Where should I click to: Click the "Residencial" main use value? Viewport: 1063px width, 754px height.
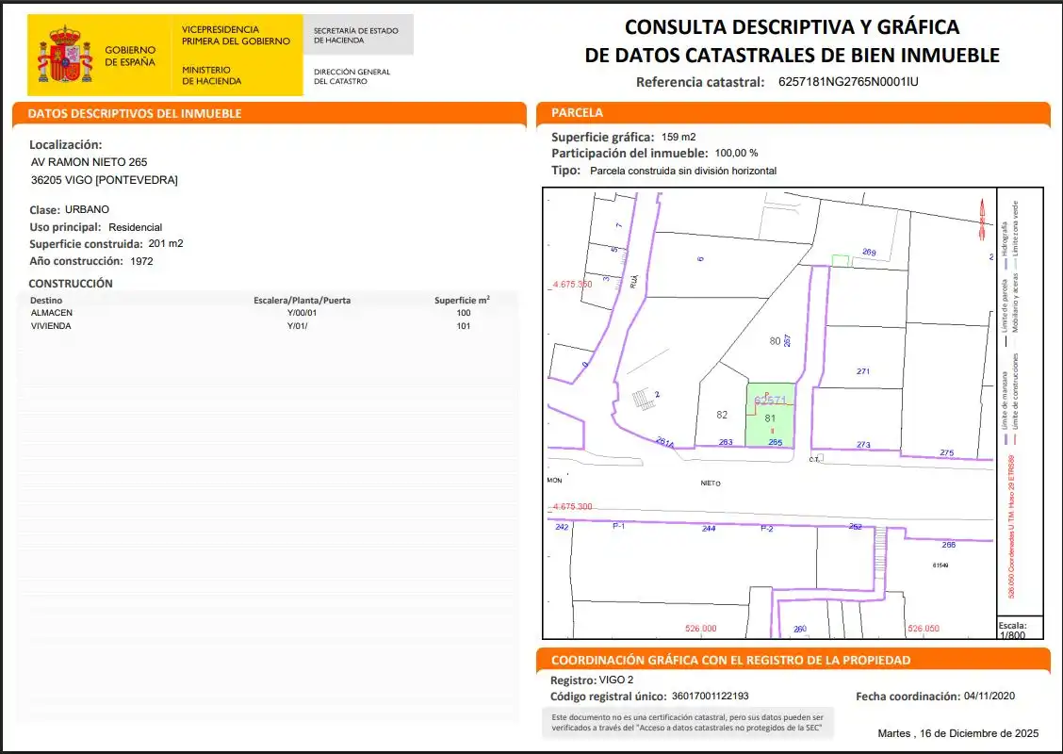point(135,227)
